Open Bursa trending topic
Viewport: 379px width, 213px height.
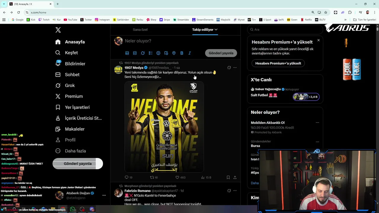click(x=255, y=146)
